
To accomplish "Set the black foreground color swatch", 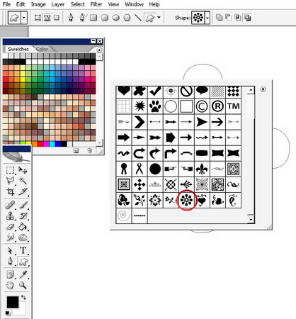I will point(13,302).
